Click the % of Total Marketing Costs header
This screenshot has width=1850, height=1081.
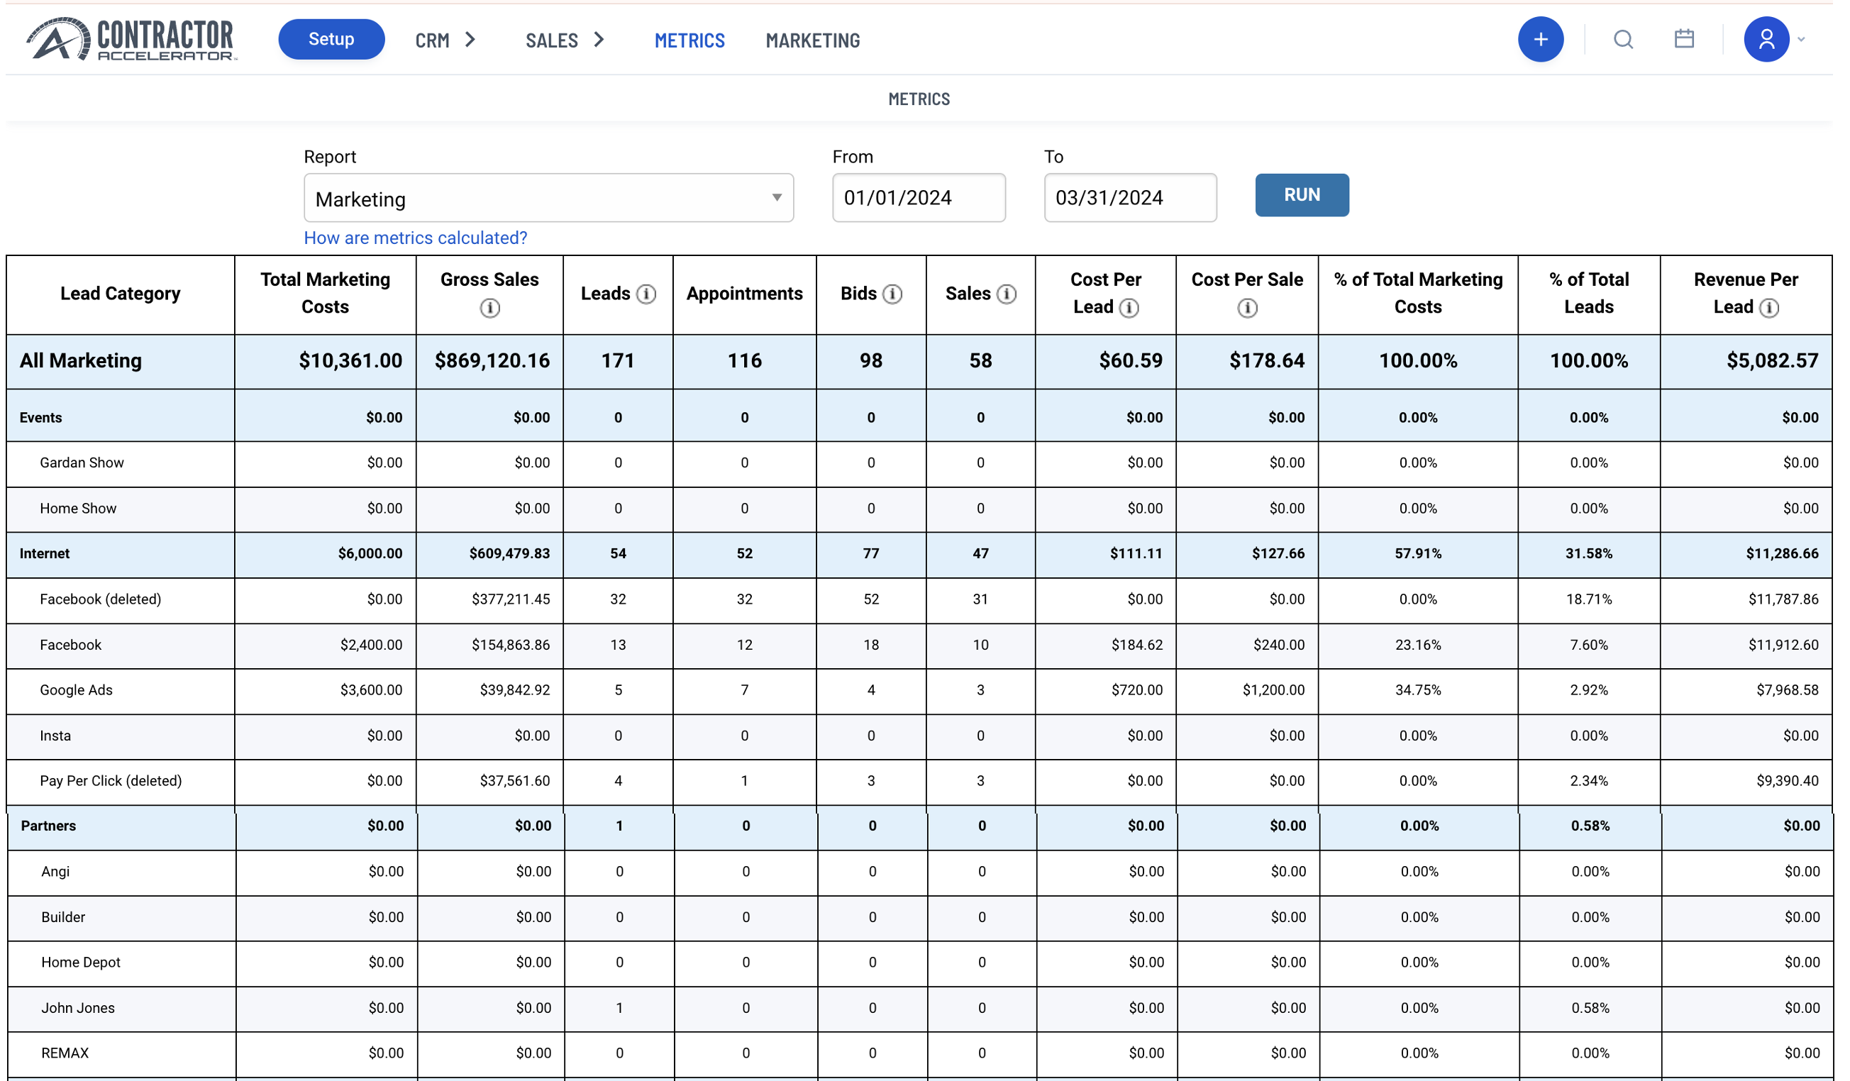1417,293
